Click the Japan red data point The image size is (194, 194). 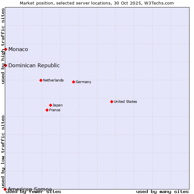point(50,105)
